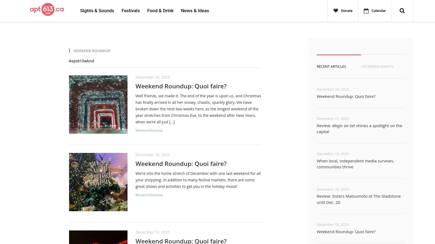Switch to the Upcoming Events tab
Screen dimensions: 435x244
377,66
